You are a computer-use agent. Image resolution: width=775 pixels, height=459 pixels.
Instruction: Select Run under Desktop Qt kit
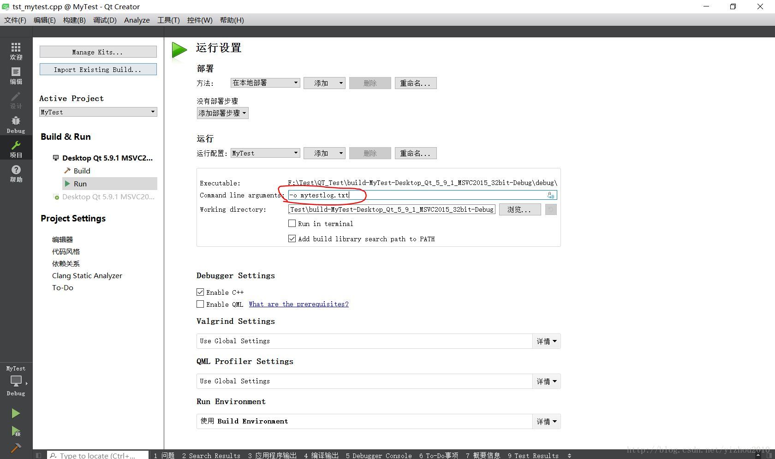click(110, 184)
